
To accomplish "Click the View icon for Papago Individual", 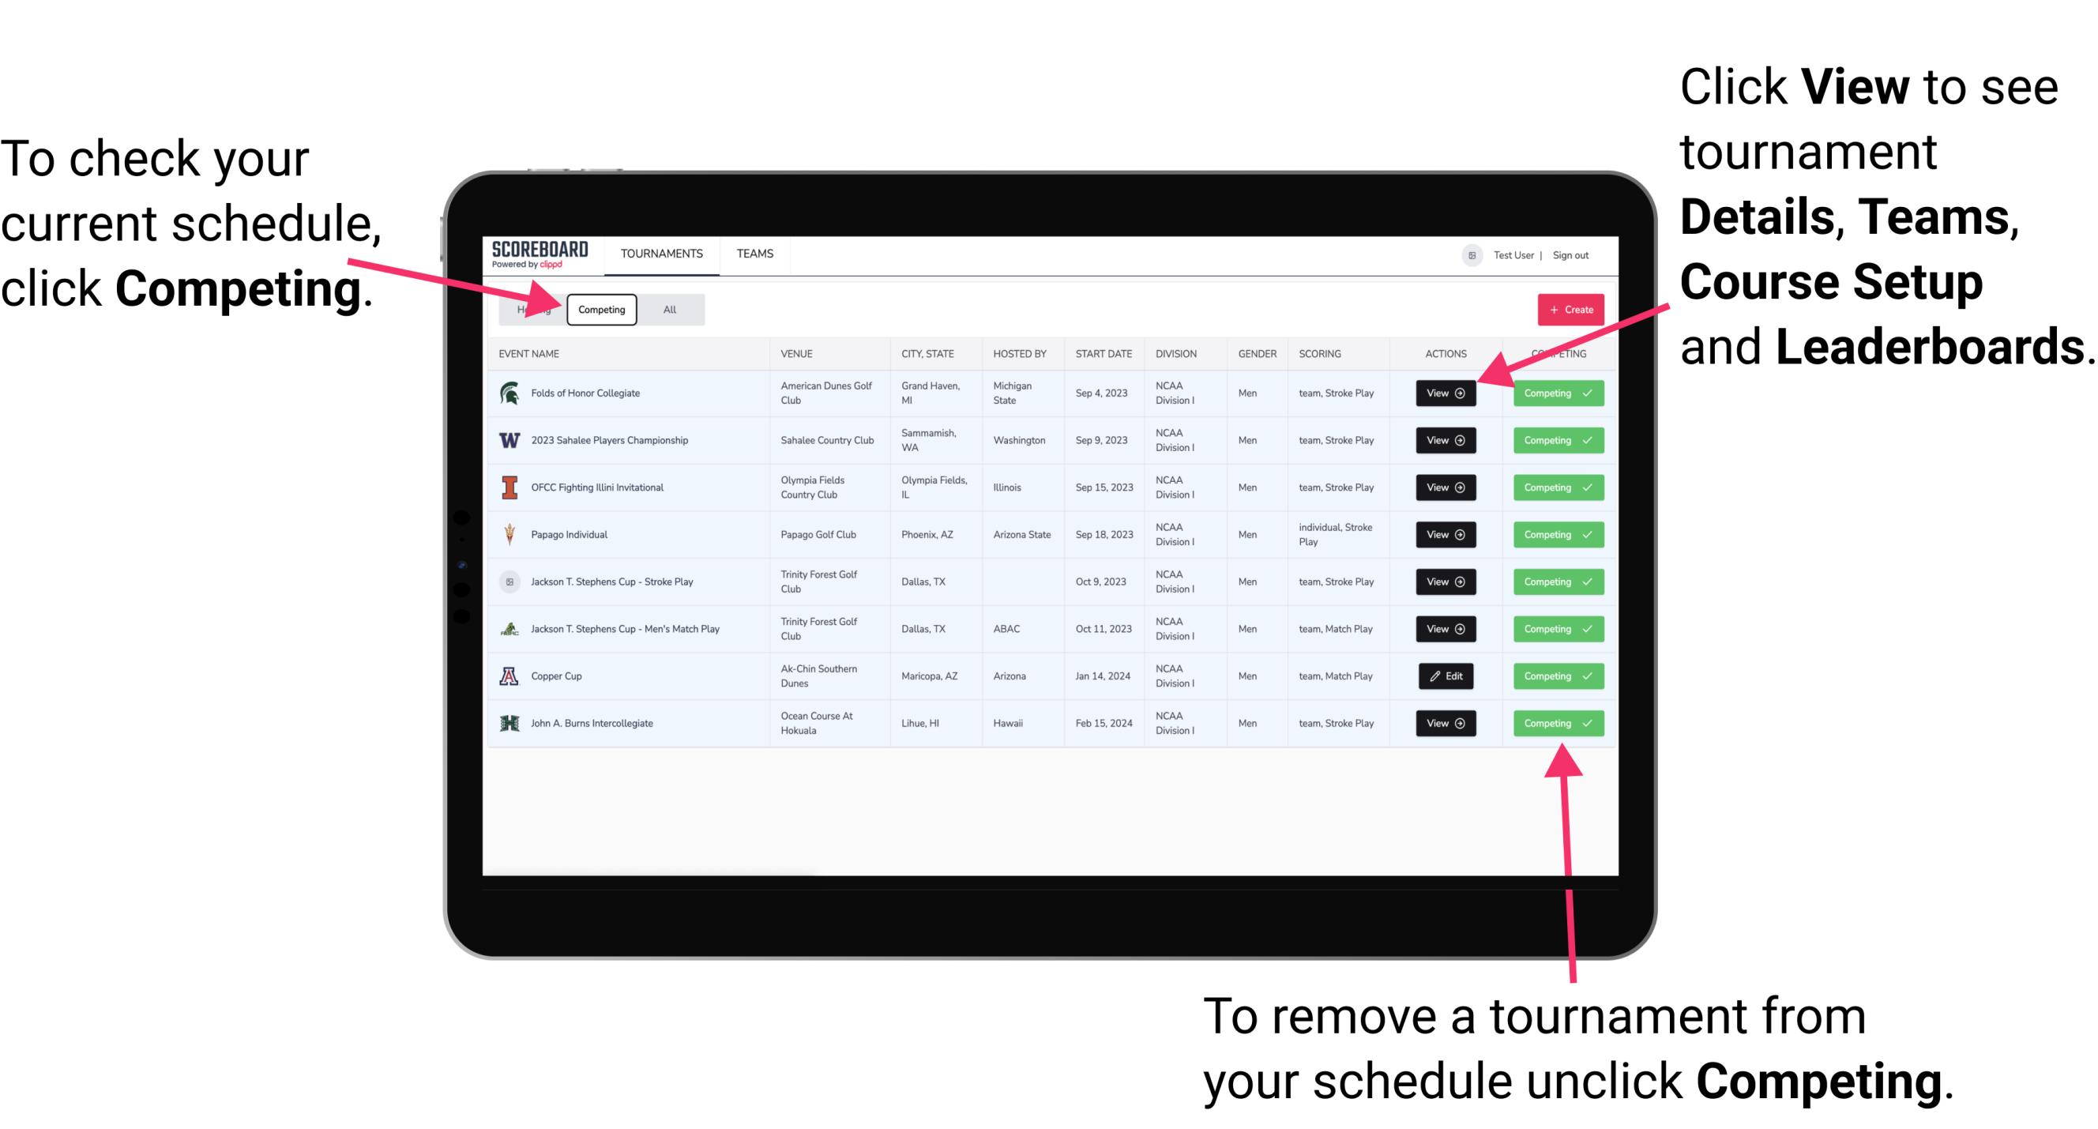I will pyautogui.click(x=1445, y=534).
